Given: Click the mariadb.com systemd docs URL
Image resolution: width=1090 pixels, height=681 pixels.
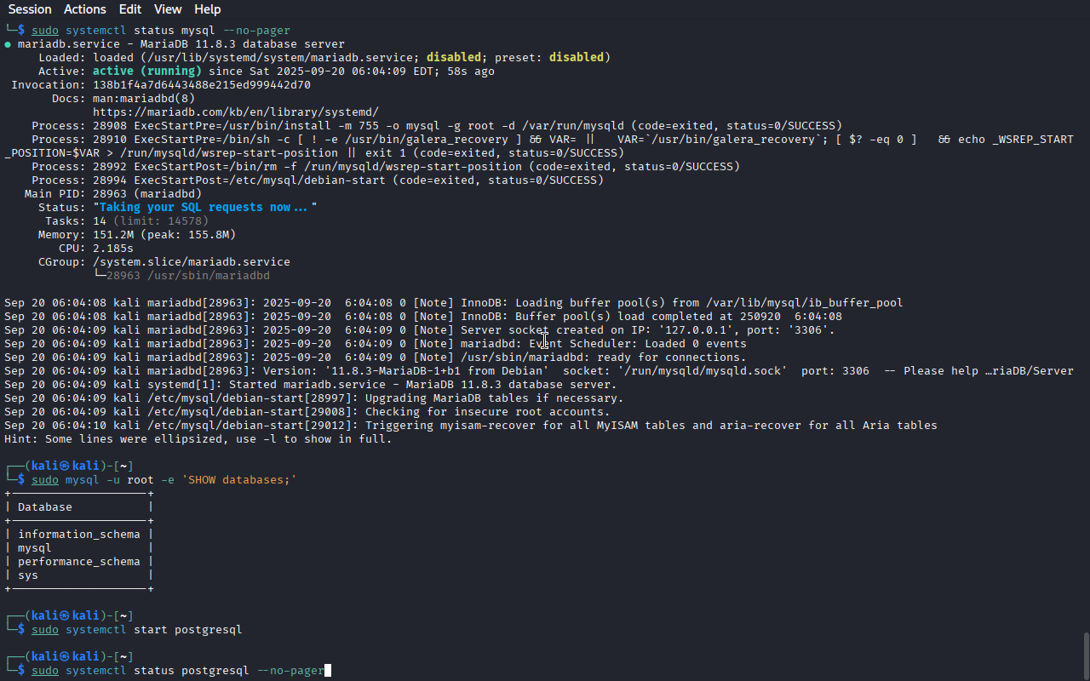Looking at the screenshot, I should (x=236, y=112).
